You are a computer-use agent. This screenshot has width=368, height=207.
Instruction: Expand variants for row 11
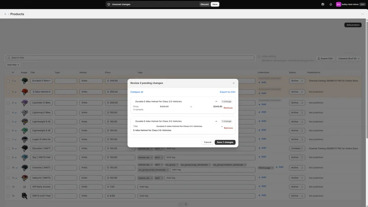point(16,178)
